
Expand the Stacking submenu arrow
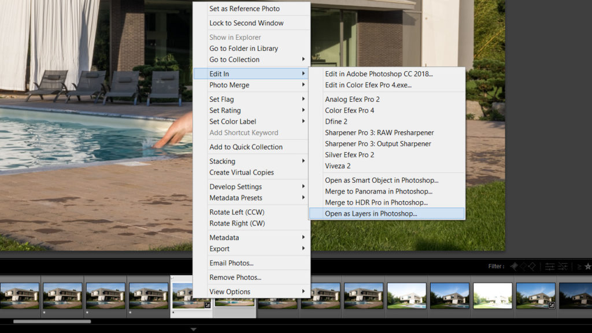click(x=303, y=161)
